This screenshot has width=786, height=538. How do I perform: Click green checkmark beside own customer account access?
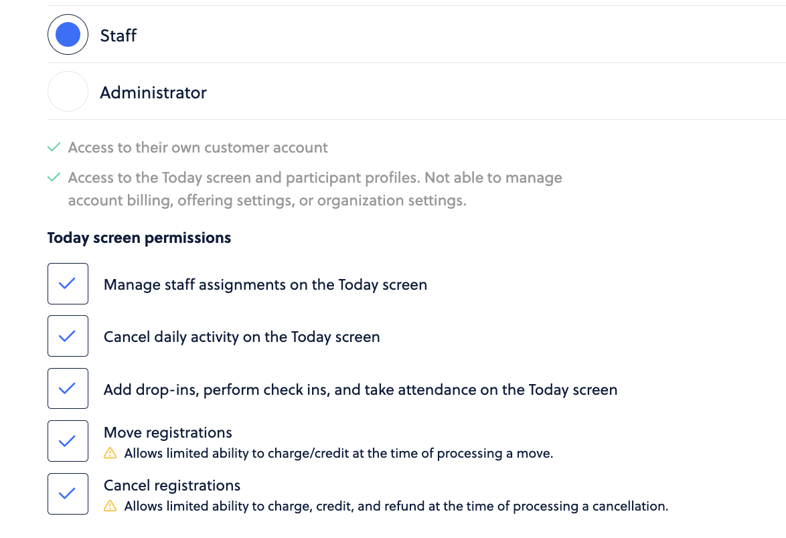point(54,147)
